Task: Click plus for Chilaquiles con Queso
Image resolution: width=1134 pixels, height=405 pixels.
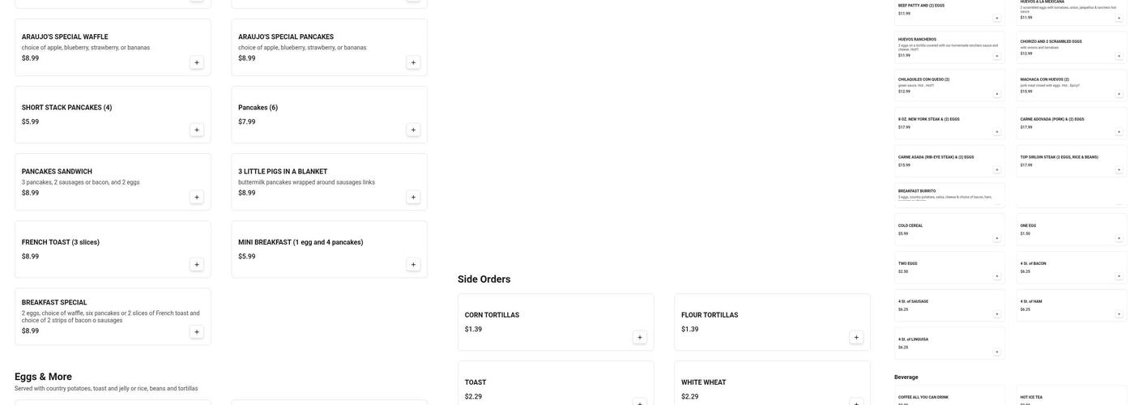Action: coord(997,94)
